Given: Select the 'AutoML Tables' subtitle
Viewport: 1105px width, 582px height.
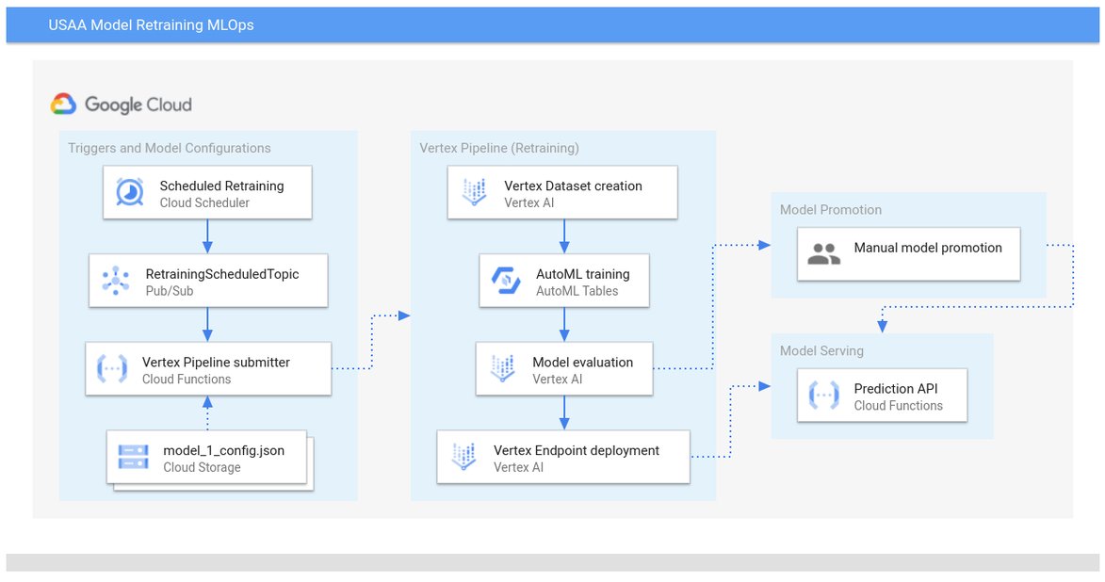Looking at the screenshot, I should pos(577,291).
